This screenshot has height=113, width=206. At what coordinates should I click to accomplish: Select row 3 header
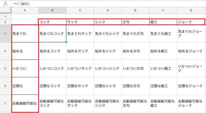point(6,34)
